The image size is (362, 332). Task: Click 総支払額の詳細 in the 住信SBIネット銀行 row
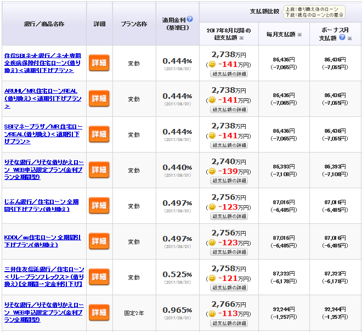click(x=229, y=74)
